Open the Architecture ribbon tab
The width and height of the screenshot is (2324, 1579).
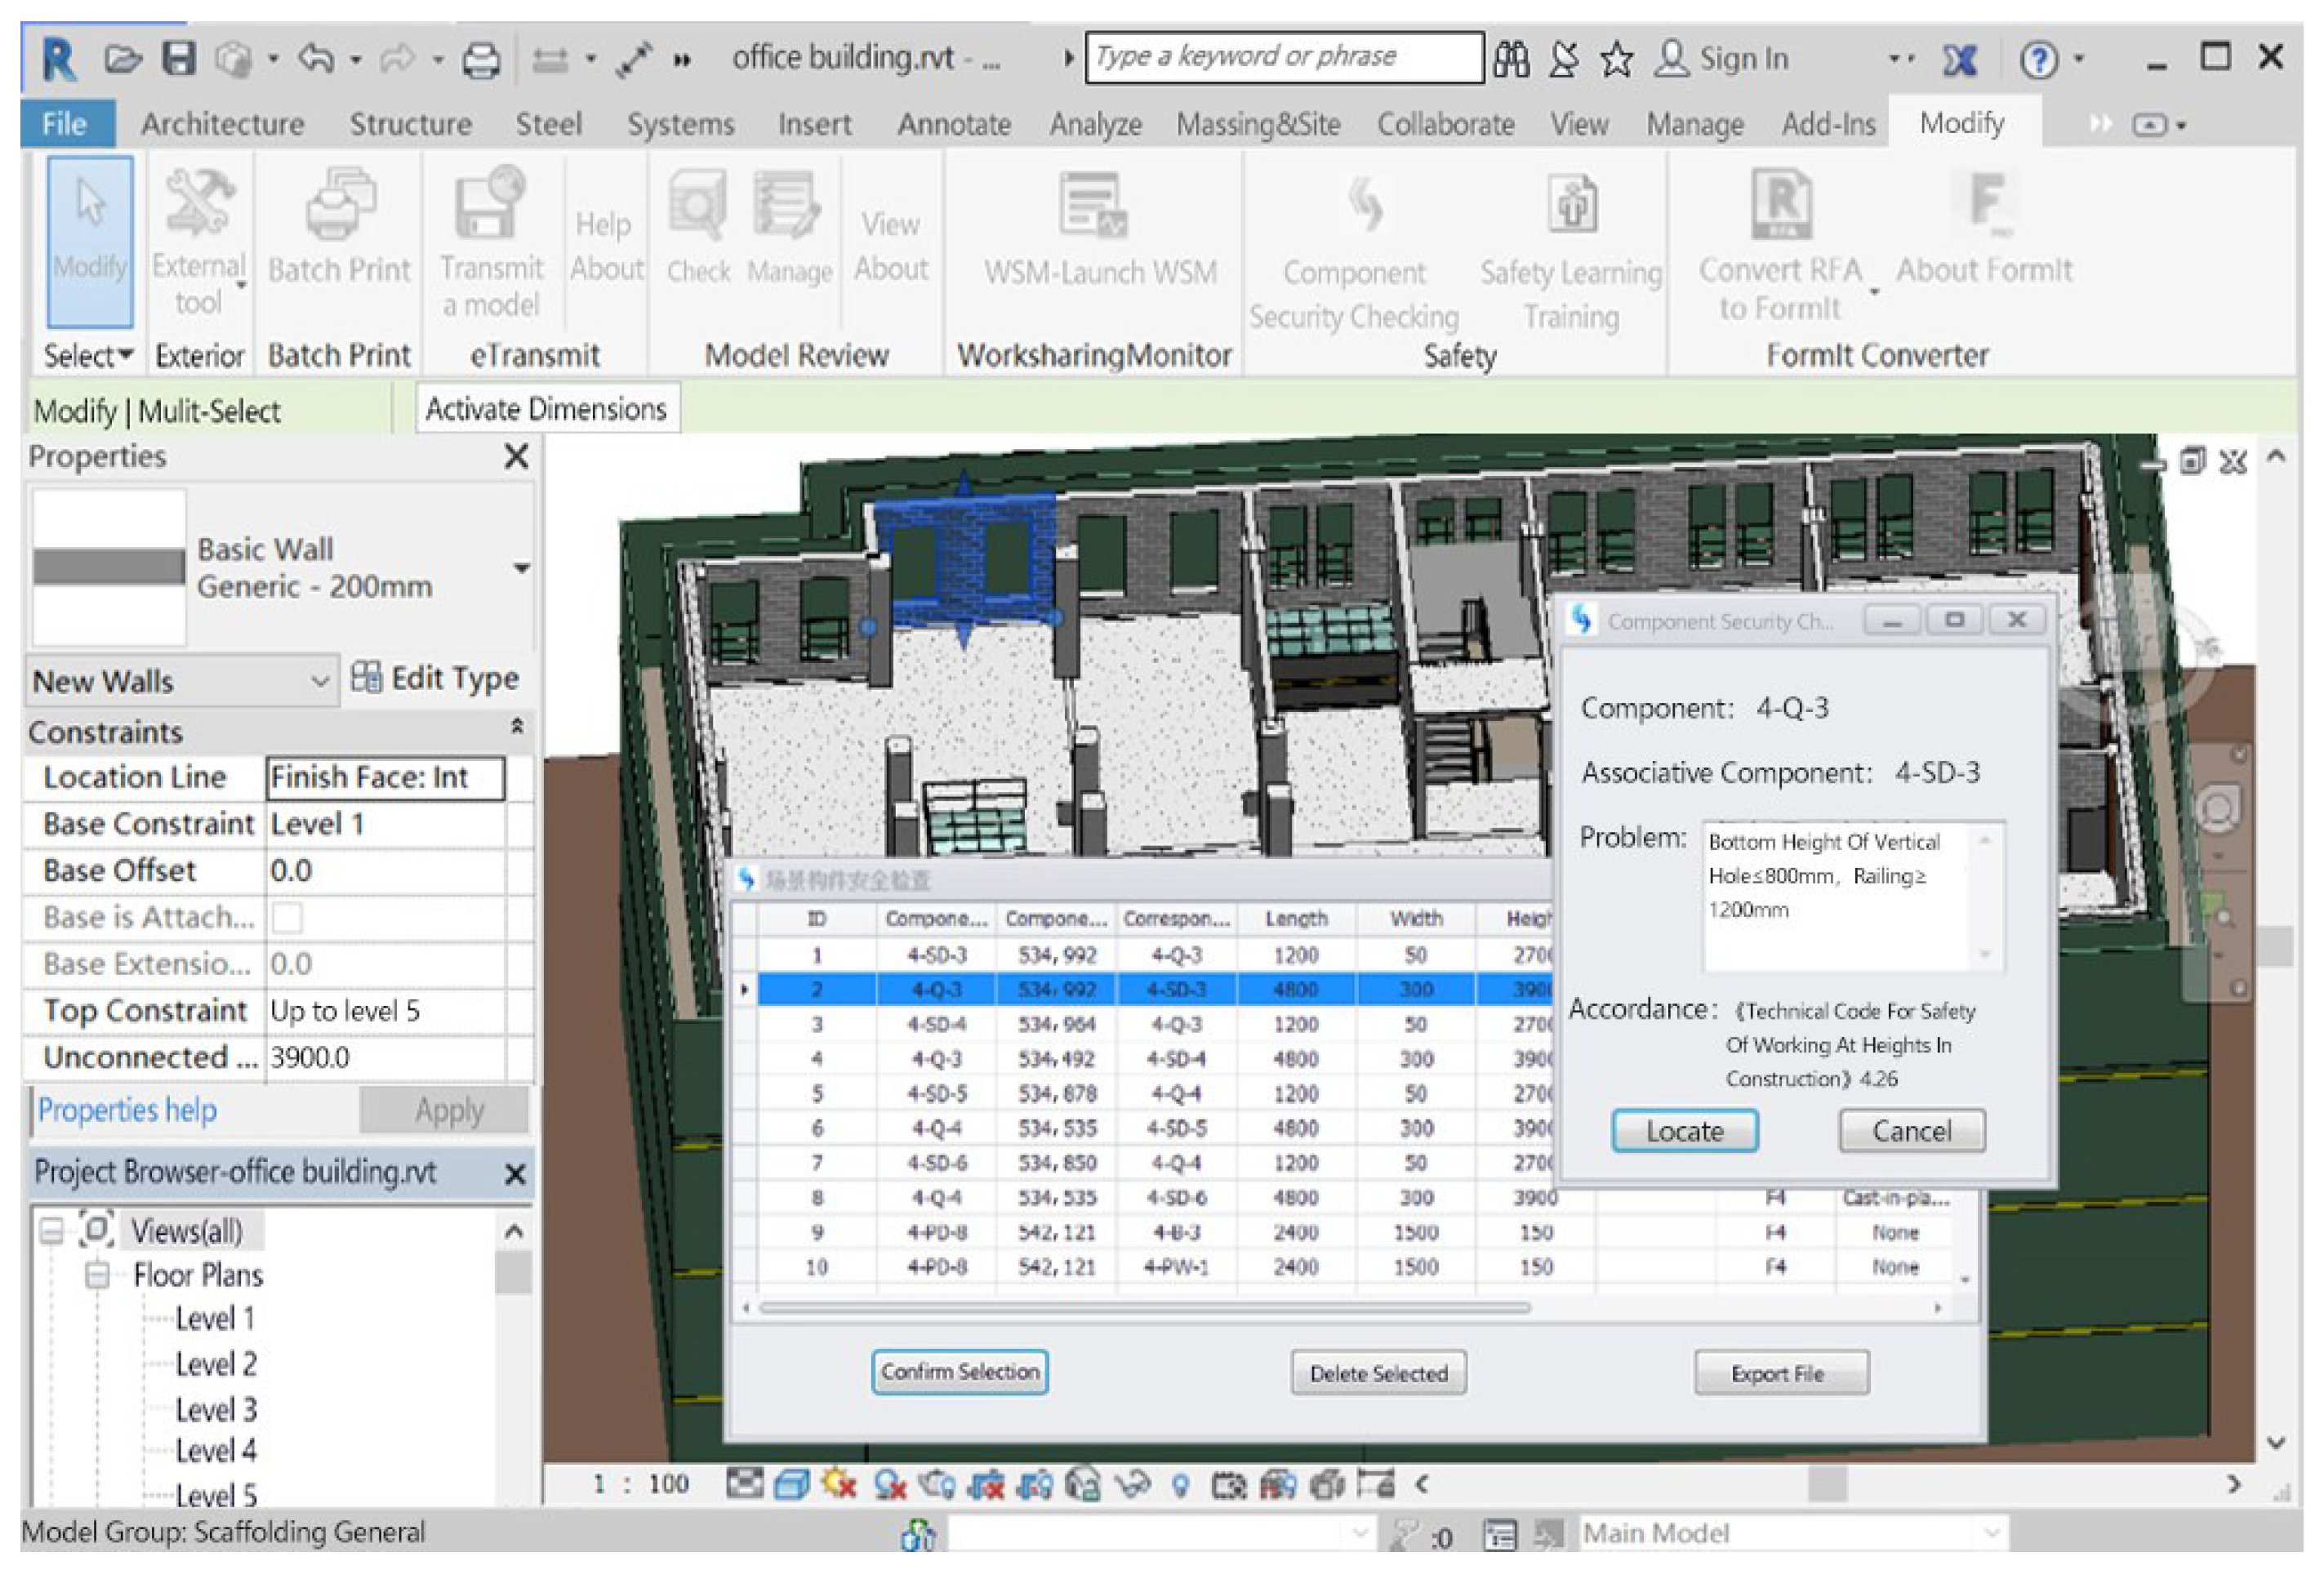point(222,124)
